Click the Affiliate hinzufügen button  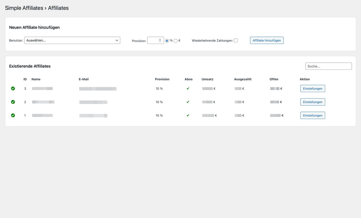pos(267,40)
